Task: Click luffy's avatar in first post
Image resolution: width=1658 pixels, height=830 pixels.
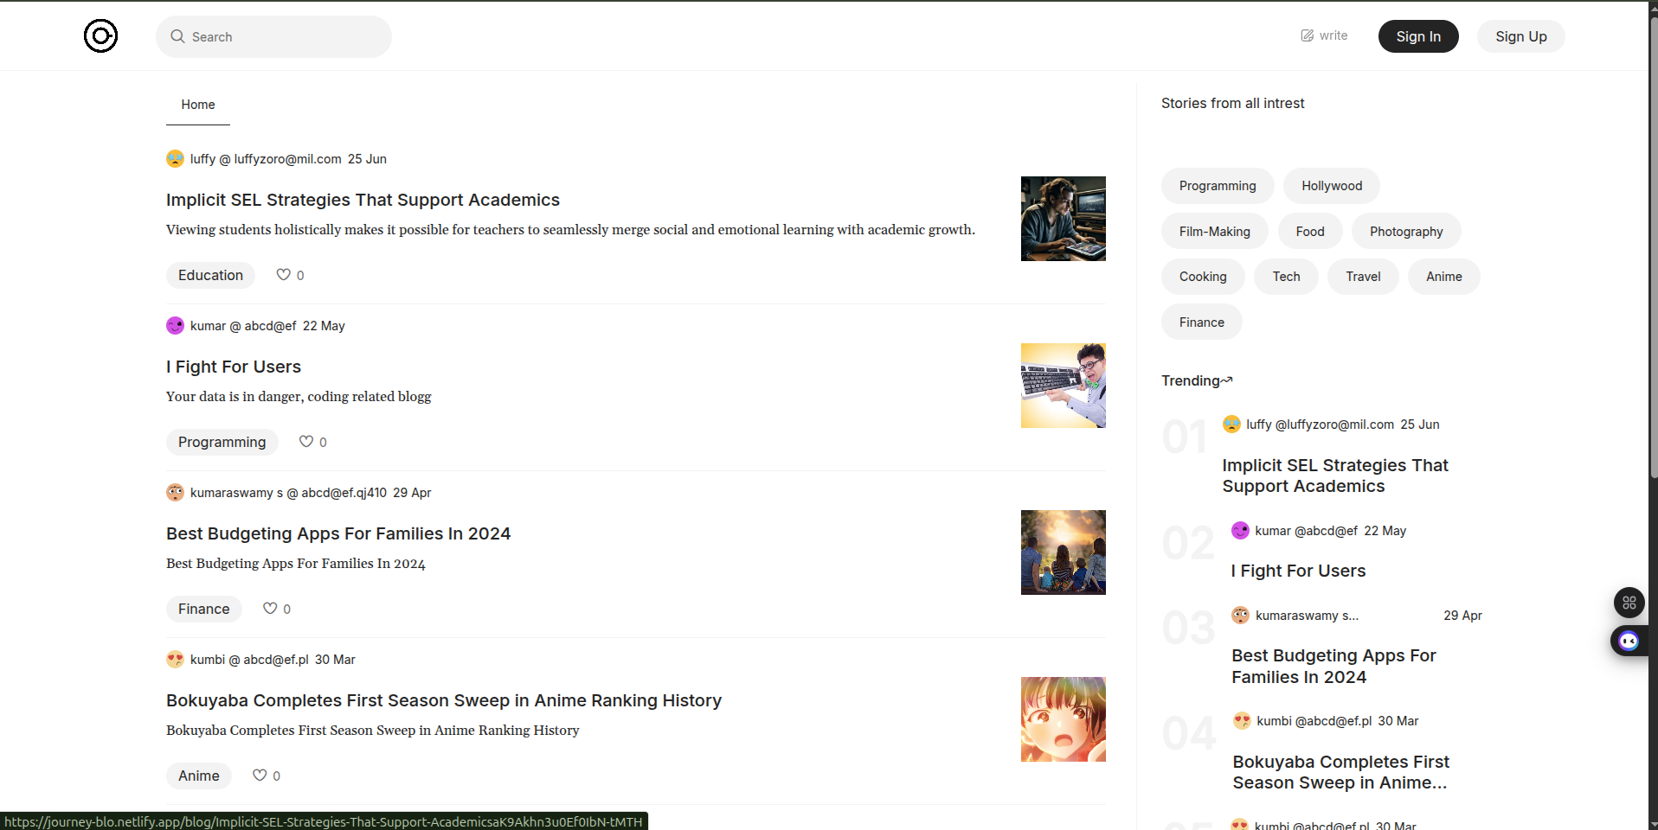Action: [176, 159]
